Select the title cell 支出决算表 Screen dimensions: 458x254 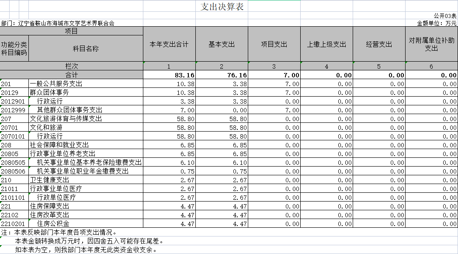point(222,7)
